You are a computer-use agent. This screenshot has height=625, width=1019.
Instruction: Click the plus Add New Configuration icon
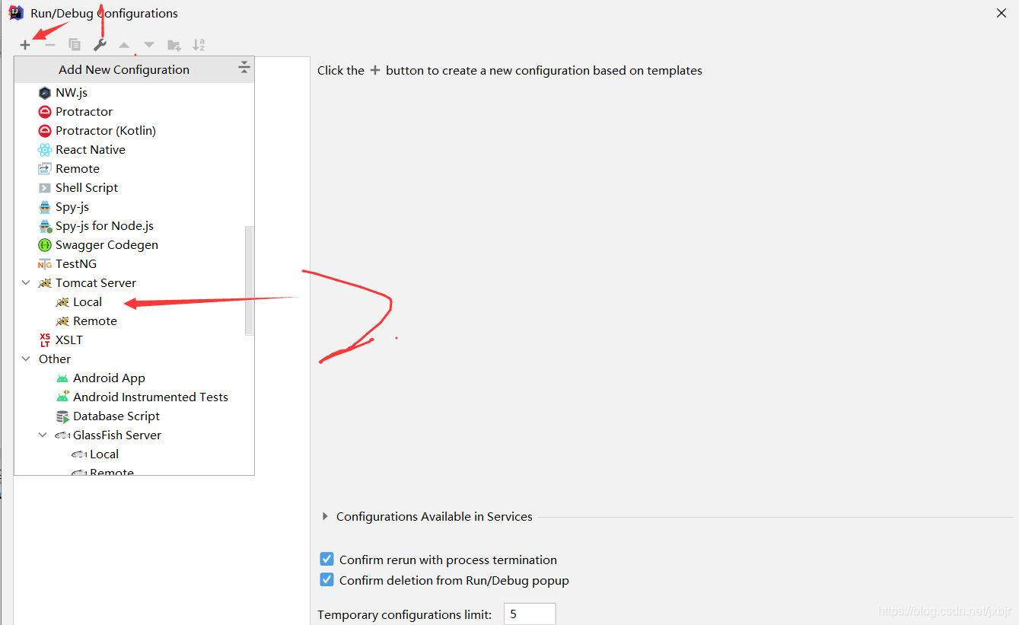click(25, 45)
